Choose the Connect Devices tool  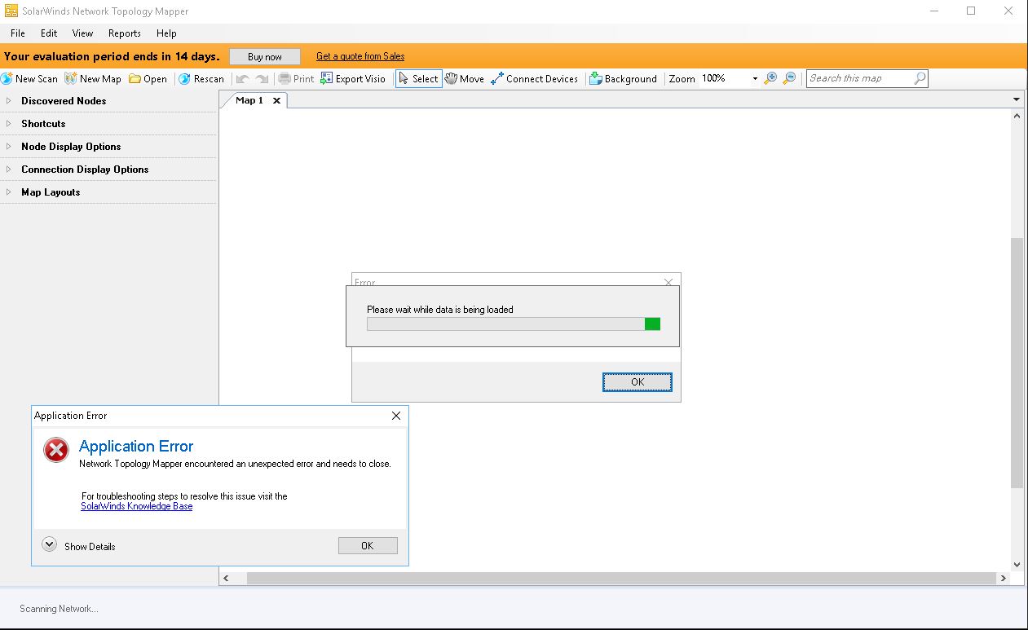535,79
